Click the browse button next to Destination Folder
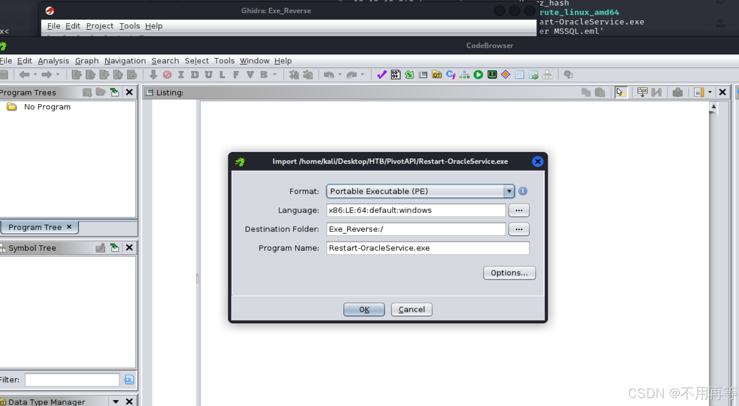 [x=519, y=229]
